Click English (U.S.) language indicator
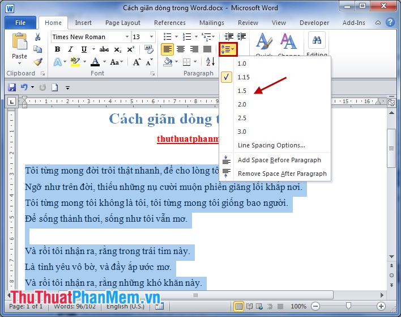 pos(125,306)
